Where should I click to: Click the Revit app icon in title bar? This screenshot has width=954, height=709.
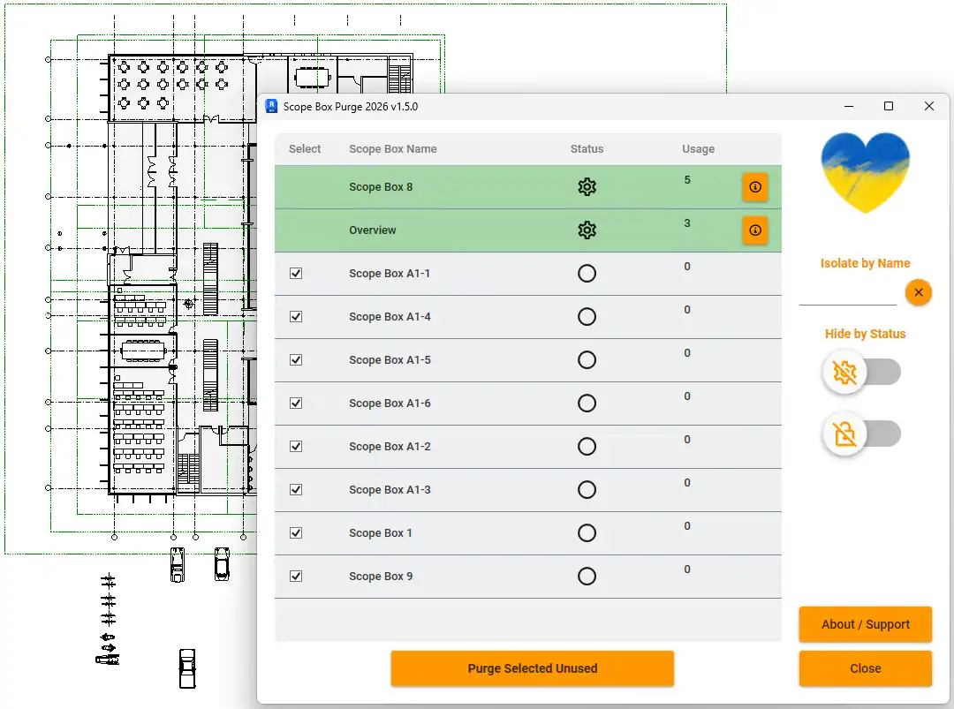coord(271,106)
